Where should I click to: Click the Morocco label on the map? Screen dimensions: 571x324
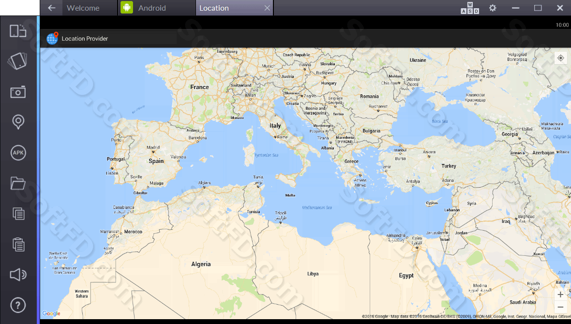tap(133, 232)
